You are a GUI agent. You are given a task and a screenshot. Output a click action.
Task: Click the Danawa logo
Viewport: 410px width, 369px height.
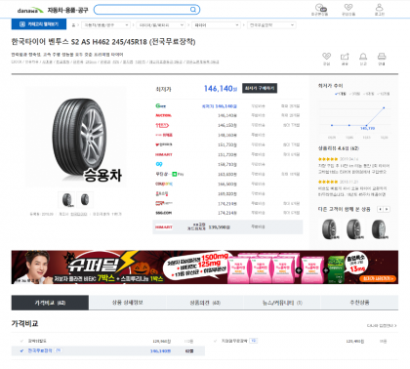30,11
